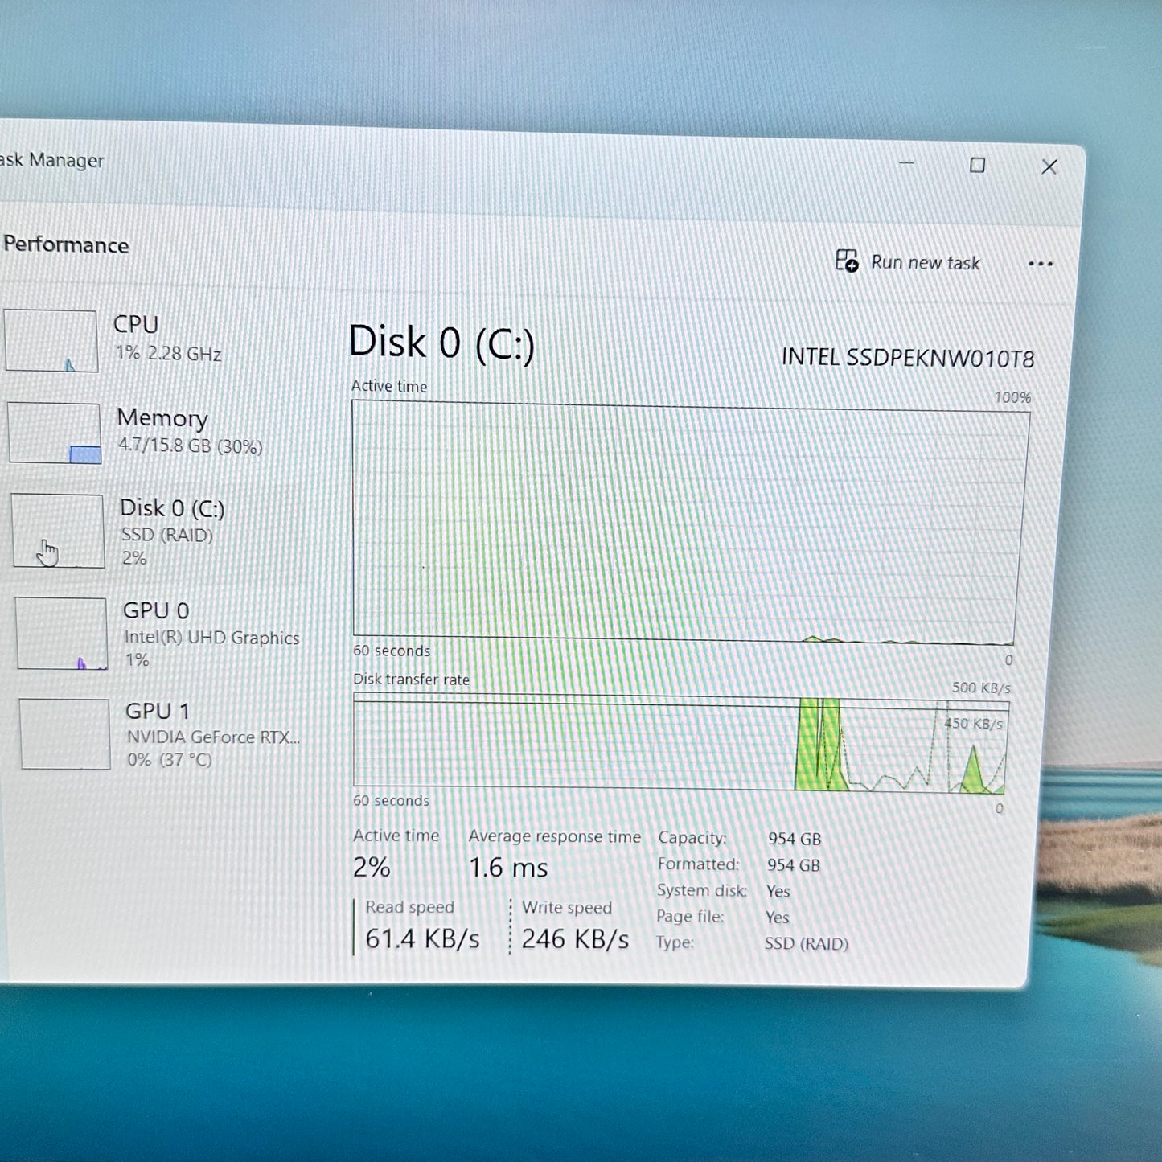This screenshot has height=1162, width=1162.
Task: Click the Capacity 954 GB value
Action: 795,839
